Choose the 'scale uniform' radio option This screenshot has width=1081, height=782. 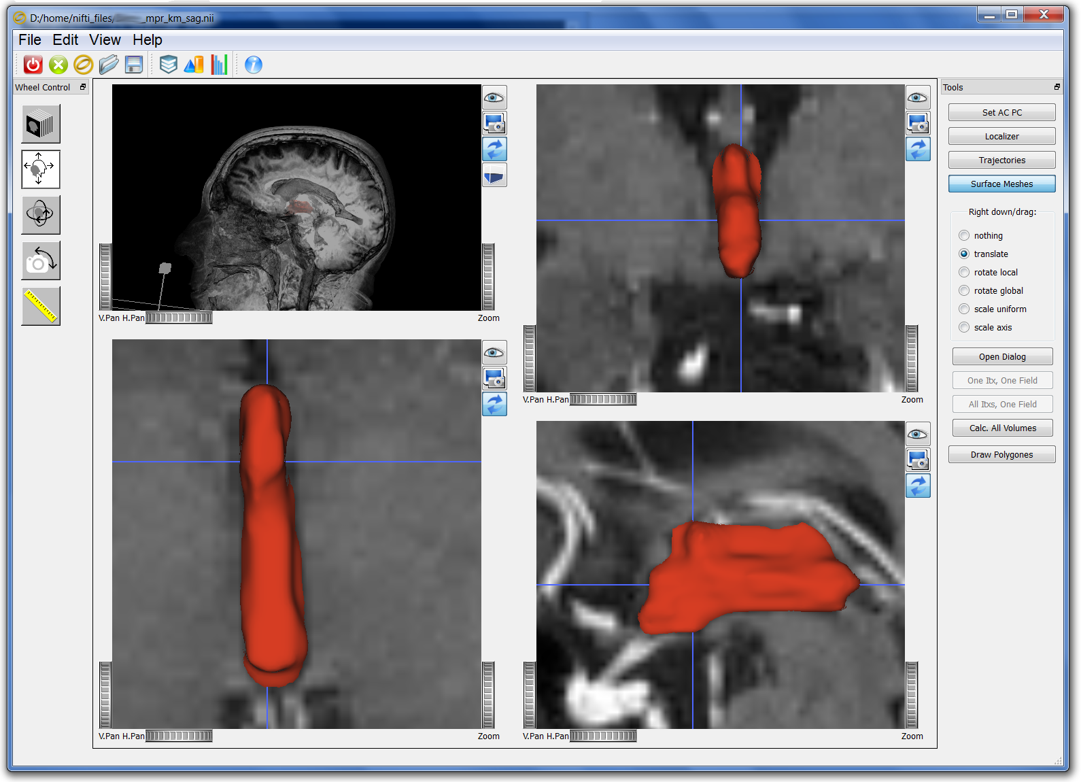(964, 309)
